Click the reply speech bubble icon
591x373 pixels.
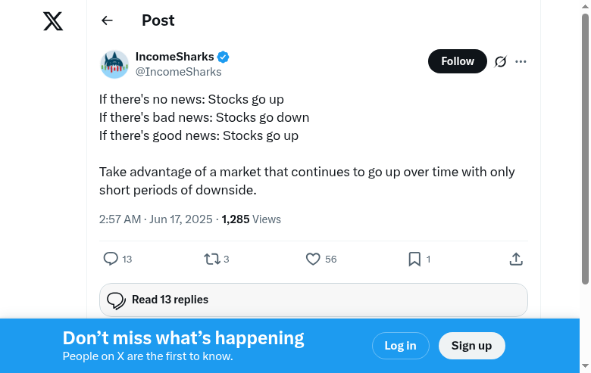(x=111, y=259)
